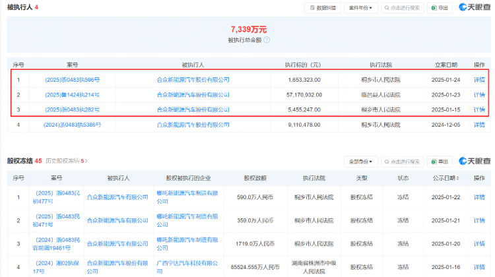
Task: Open 合众新能源汽车有限公司 in 民初471号 row
Action: tap(117, 220)
